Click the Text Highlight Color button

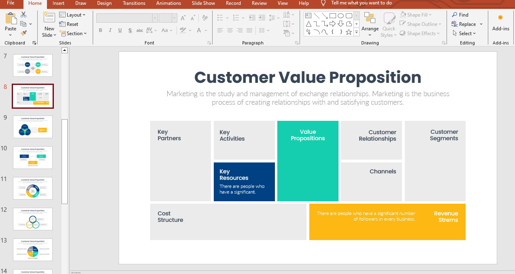point(183,30)
